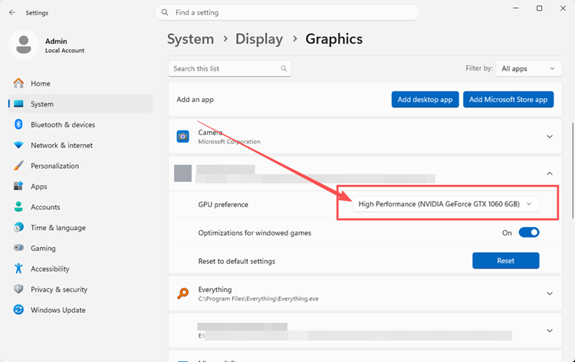Viewport: 575px width, 362px height.
Task: Open the Filter by All apps dropdown
Action: tap(528, 68)
